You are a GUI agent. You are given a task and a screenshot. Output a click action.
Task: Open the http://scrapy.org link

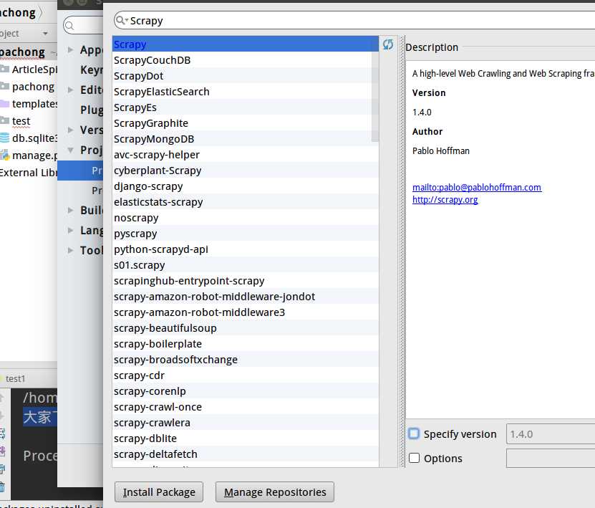445,199
